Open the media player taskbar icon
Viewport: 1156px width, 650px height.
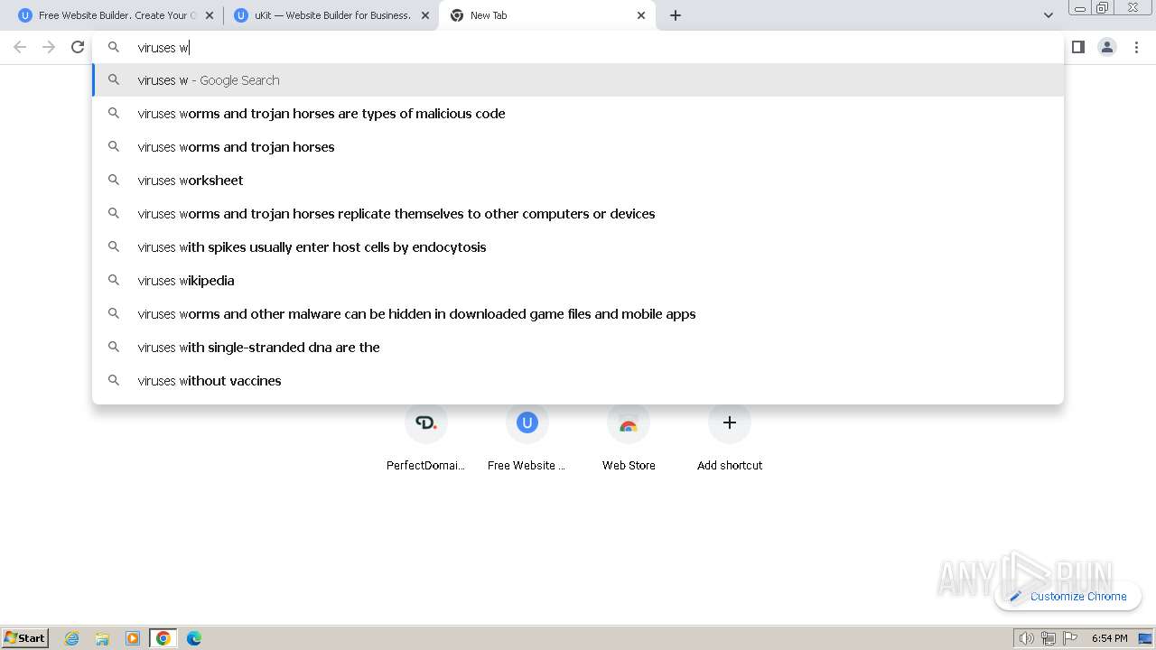tap(133, 638)
